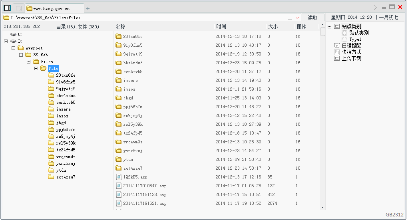Click file icon of 1QSkD5.asp

click(119, 177)
